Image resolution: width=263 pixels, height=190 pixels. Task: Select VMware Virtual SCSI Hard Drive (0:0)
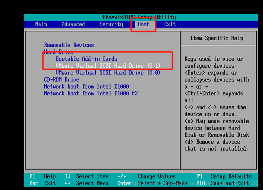coord(108,73)
